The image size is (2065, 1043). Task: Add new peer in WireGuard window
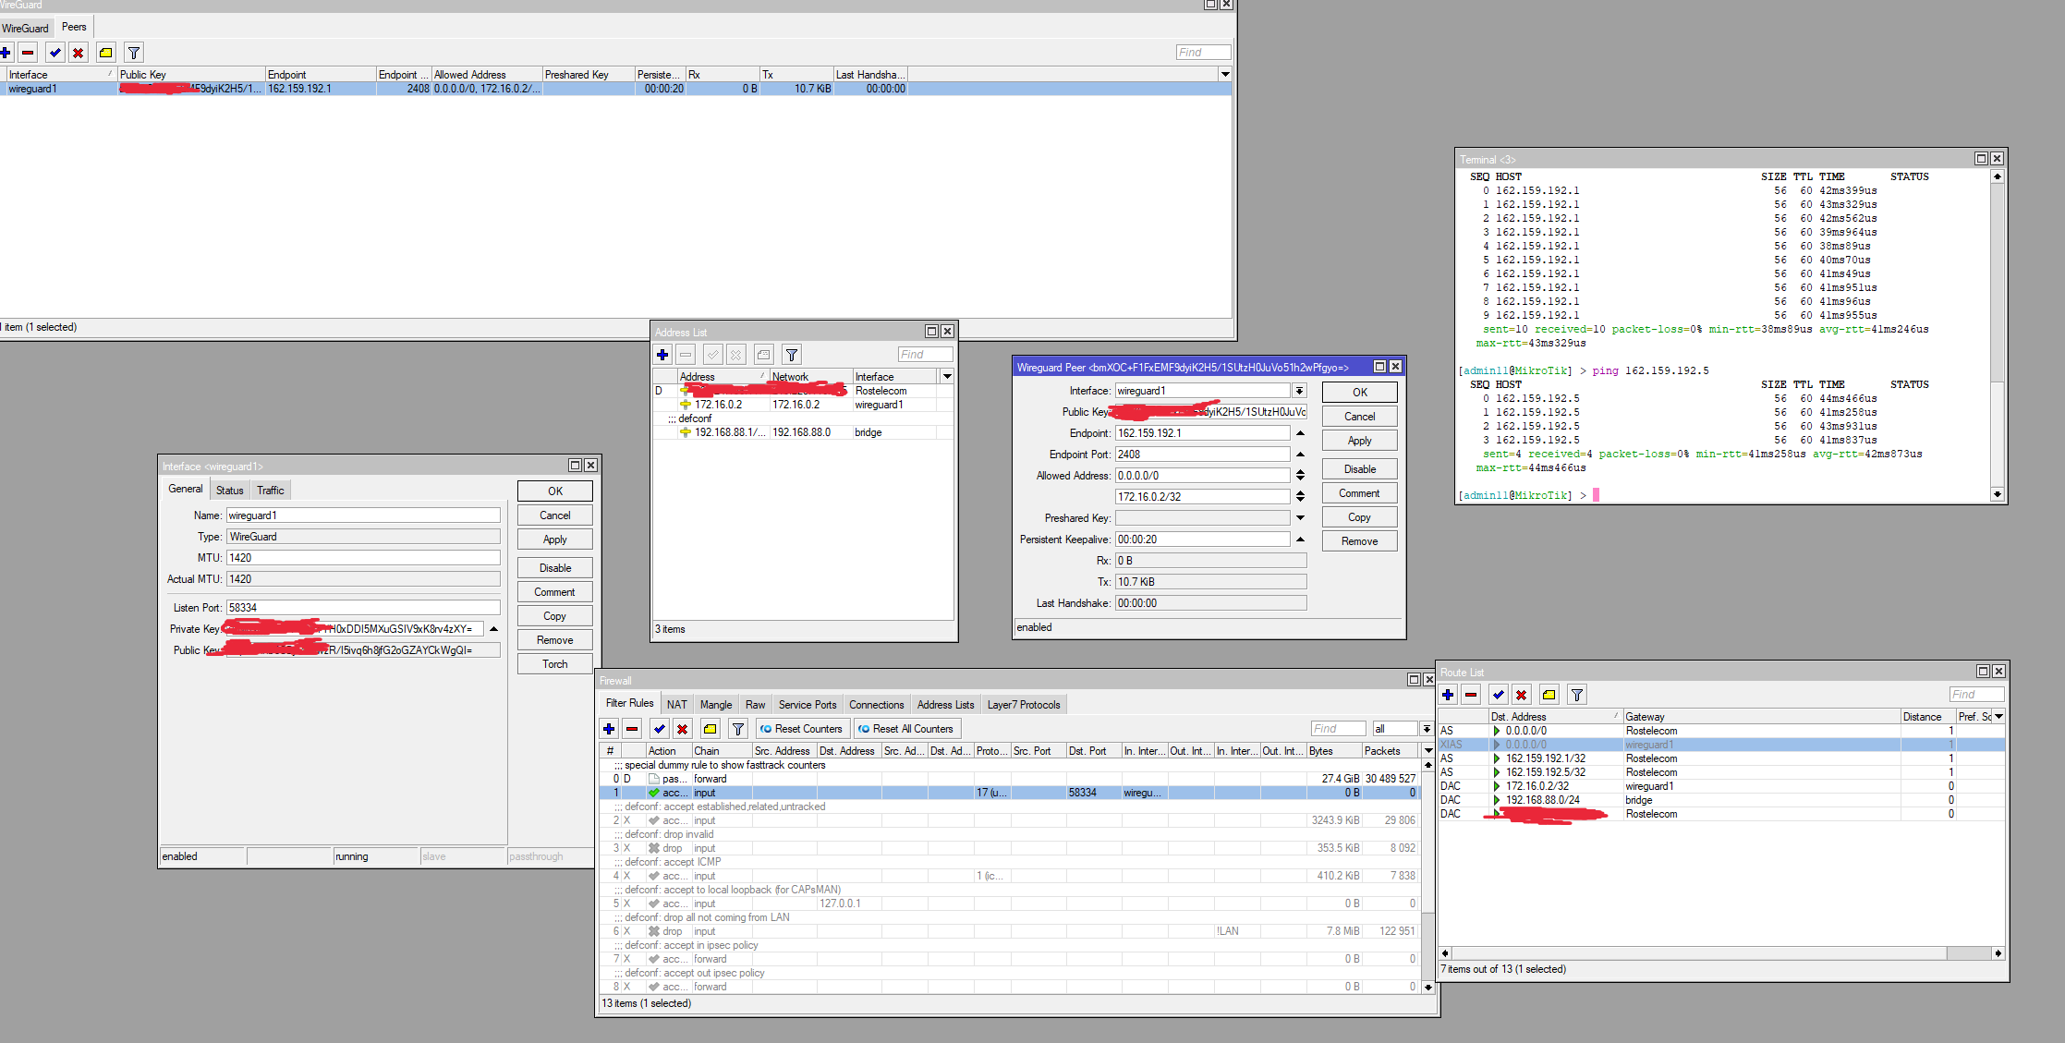(6, 53)
